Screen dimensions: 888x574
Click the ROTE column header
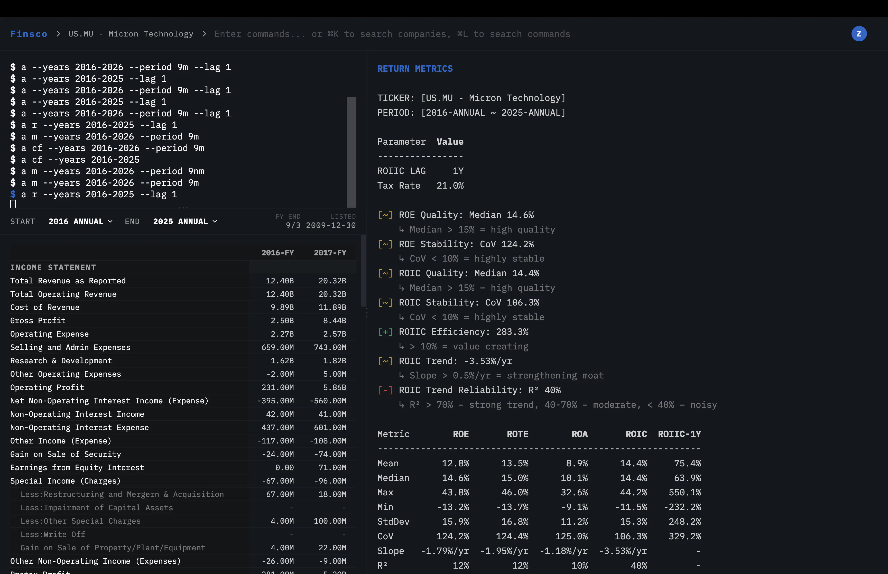[517, 434]
